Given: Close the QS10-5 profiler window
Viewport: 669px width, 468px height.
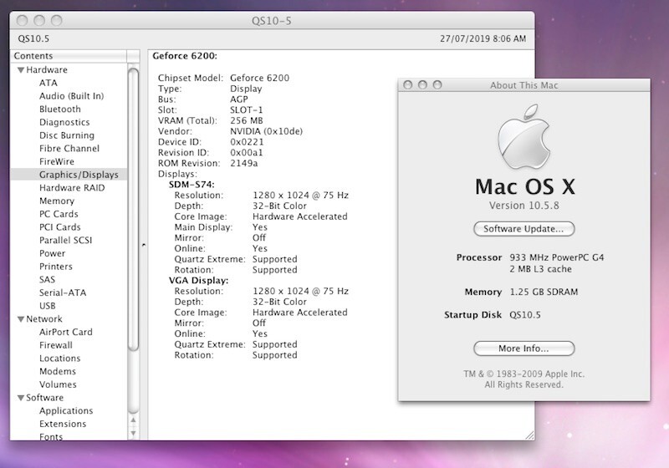Looking at the screenshot, I should (x=23, y=20).
